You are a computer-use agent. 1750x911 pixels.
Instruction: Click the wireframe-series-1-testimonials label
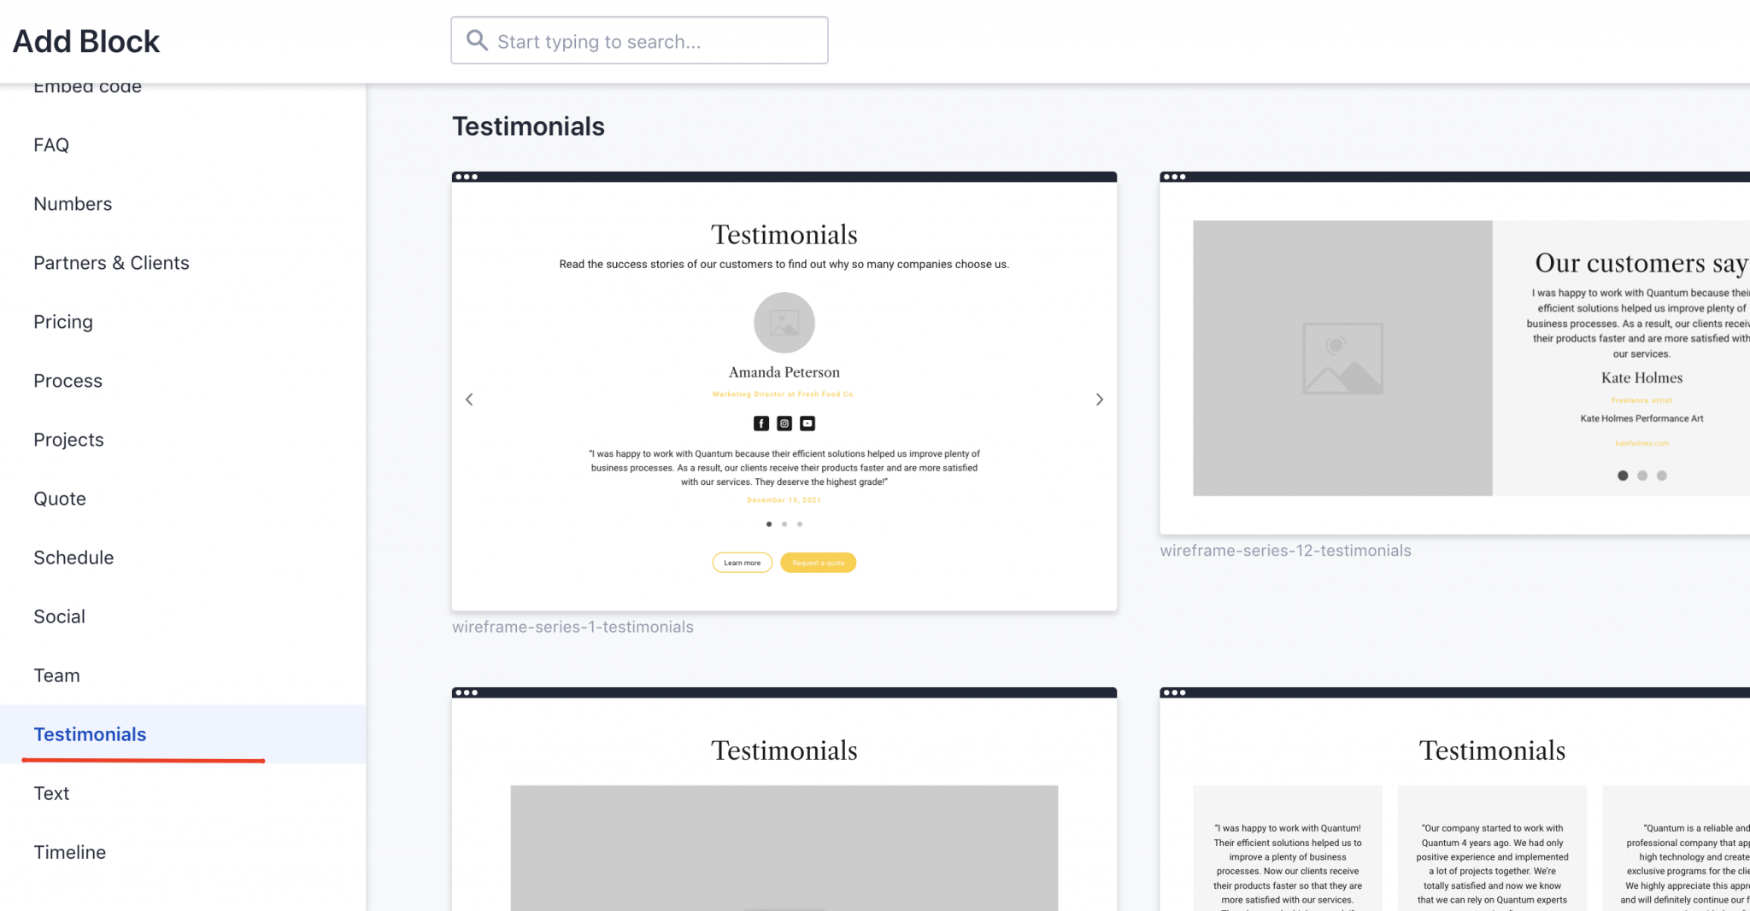pos(573,627)
